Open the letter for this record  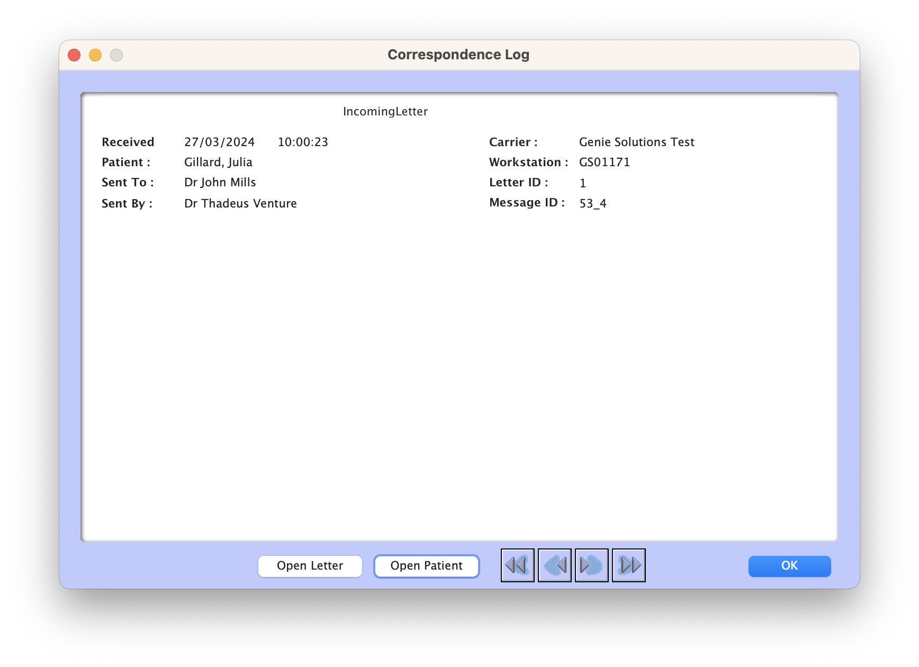coord(310,566)
